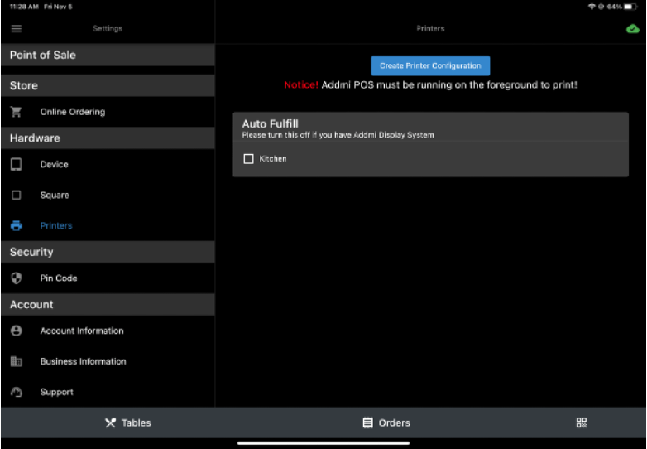Click the Addmi Display System hint text
Viewport: 647px width, 449px height.
pos(338,135)
